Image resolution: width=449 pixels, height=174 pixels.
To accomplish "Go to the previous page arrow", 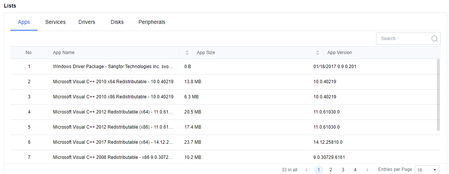I will coord(307,170).
